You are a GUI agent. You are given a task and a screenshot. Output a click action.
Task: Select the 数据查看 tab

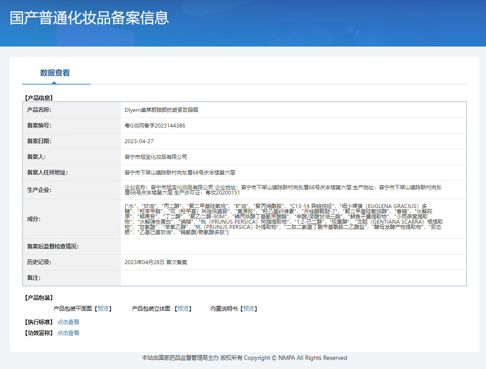(55, 73)
